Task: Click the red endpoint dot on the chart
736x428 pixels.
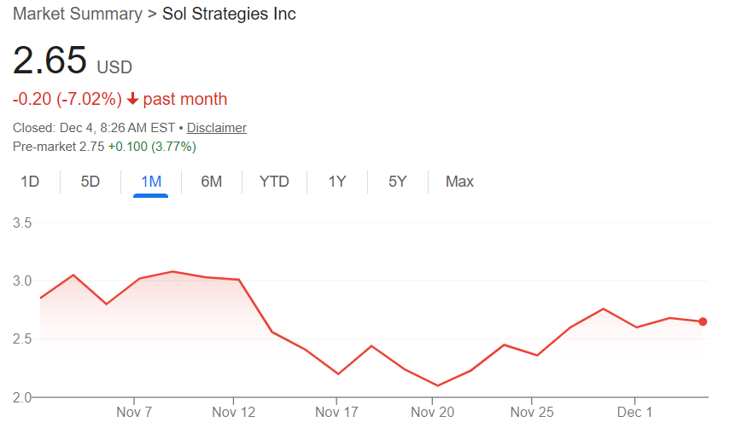Action: [703, 321]
